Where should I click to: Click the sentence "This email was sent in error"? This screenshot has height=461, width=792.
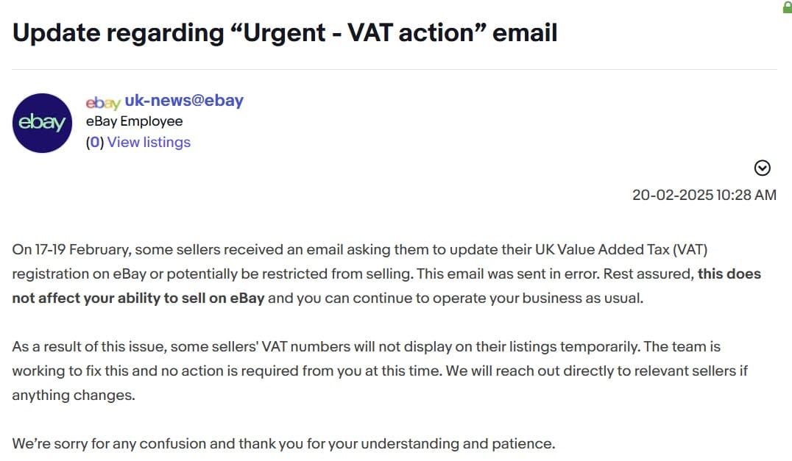pyautogui.click(x=508, y=274)
